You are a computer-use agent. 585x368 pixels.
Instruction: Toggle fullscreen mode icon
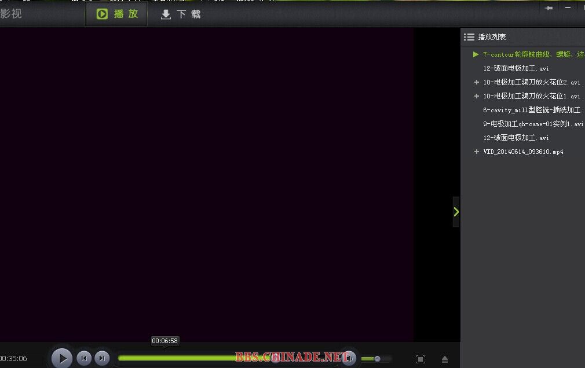click(x=421, y=359)
